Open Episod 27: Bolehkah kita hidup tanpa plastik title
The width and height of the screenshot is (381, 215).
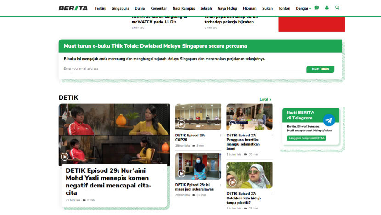click(x=243, y=198)
